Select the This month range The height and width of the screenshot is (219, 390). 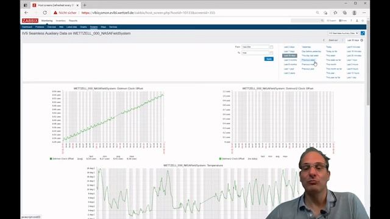[331, 64]
